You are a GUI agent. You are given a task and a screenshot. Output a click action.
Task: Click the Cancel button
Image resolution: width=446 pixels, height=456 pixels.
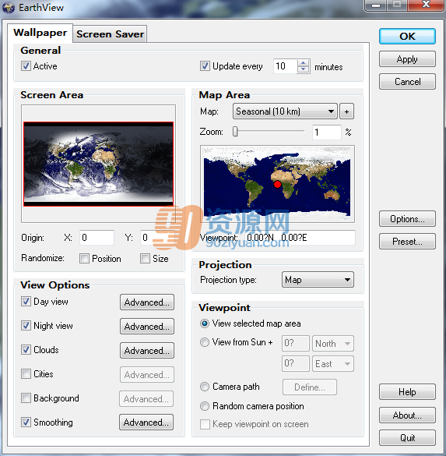coord(407,82)
